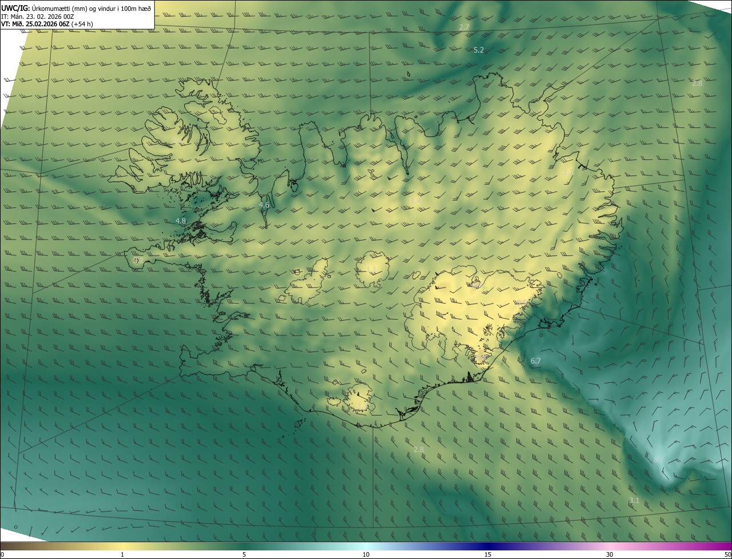Click the 3.1 value label in the lower right
The image size is (732, 559).
click(634, 501)
